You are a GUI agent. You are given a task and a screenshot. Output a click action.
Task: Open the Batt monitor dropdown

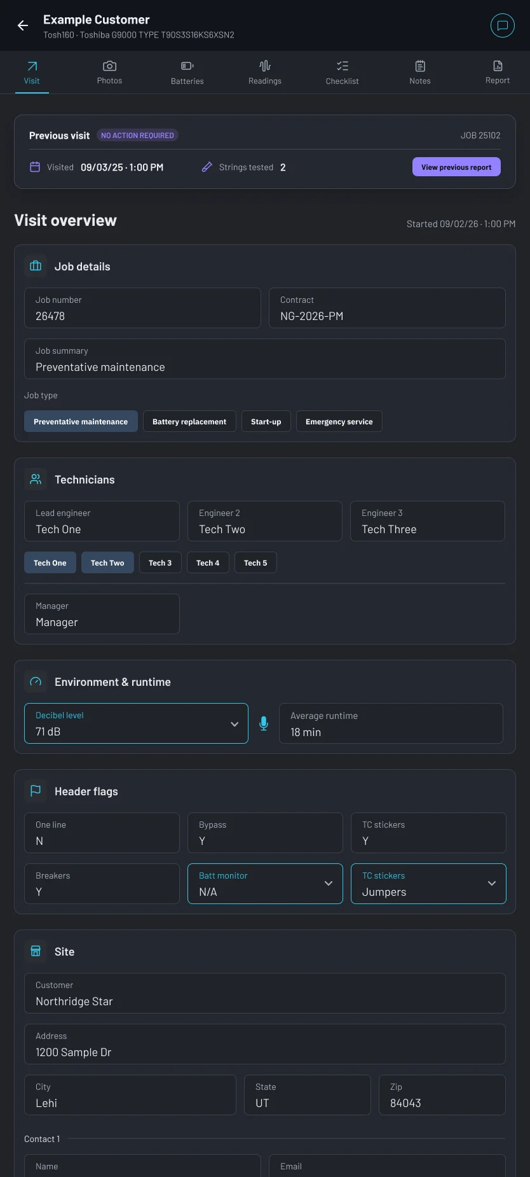(x=265, y=884)
